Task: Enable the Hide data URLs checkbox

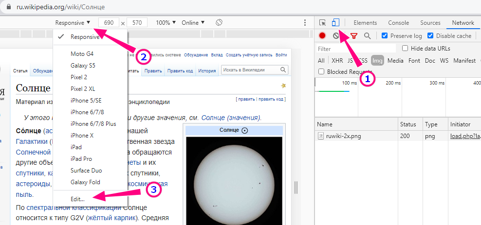Action: 405,48
